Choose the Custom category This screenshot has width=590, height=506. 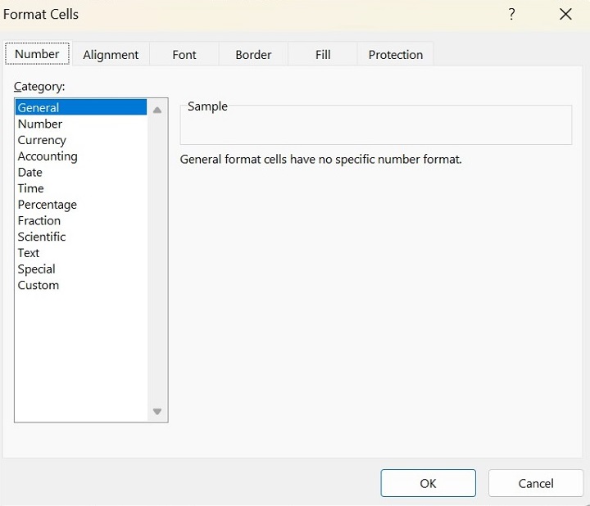pyautogui.click(x=39, y=285)
